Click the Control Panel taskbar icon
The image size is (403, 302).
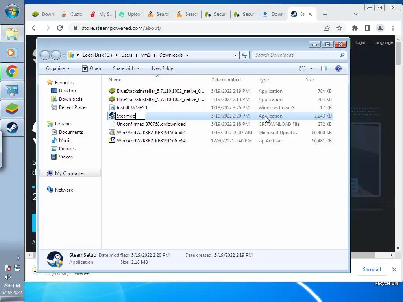pyautogui.click(x=12, y=90)
